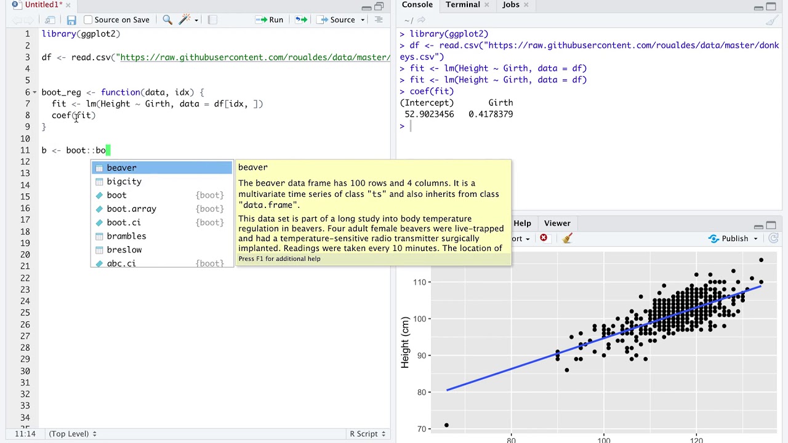Pick bigcity from the autocomplete suggestions
788x443 pixels.
pos(162,182)
